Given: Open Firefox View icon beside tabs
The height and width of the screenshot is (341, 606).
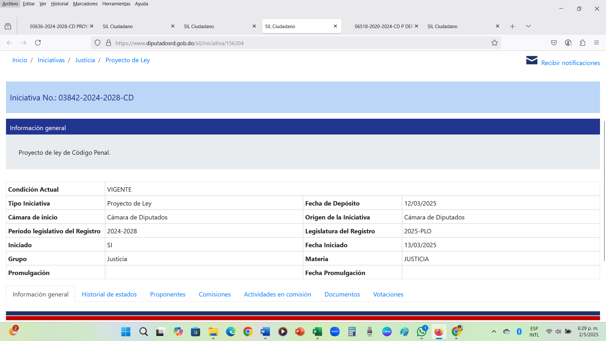Looking at the screenshot, I should 8,27.
